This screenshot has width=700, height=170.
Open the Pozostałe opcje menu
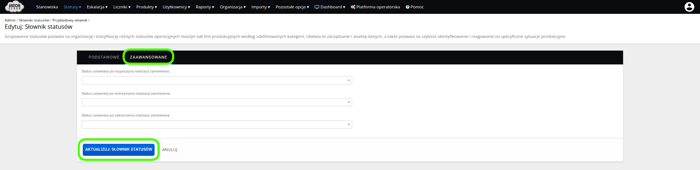292,7
